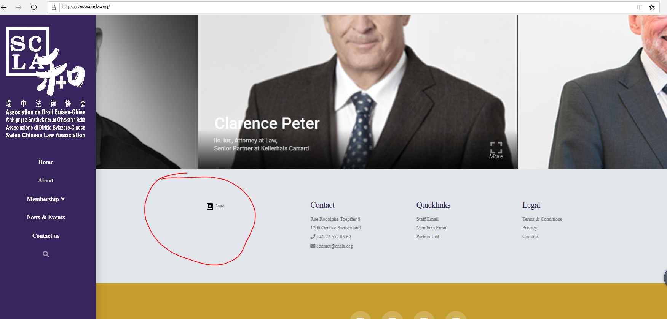Open the Staff Email quicklink
The height and width of the screenshot is (319, 667).
(x=427, y=219)
